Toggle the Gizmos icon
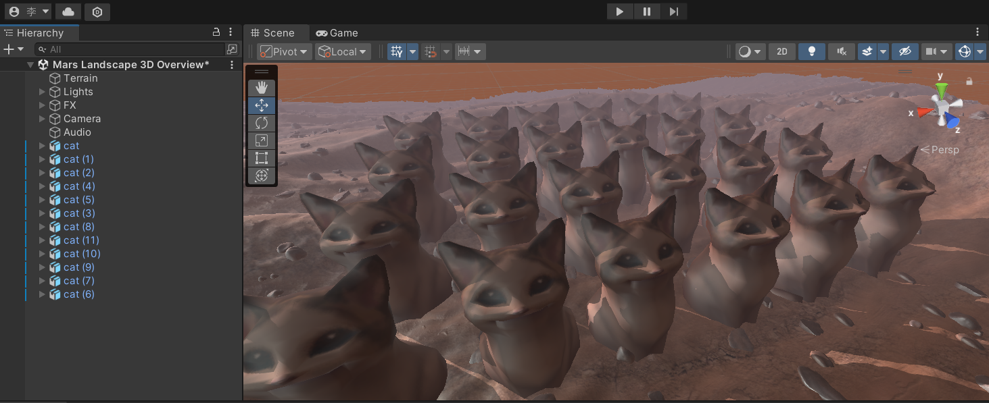 coord(965,51)
